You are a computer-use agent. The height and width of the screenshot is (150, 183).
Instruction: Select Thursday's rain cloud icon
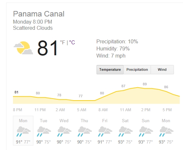pyautogui.click(x=85, y=131)
